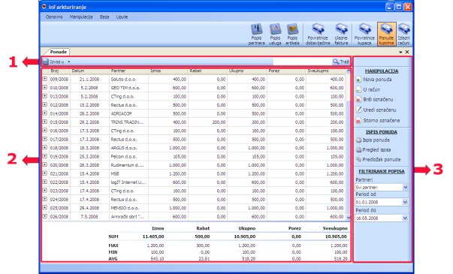Screen dimensions: 453x274
Task: Sort by the Rabat column header
Action: (208, 71)
